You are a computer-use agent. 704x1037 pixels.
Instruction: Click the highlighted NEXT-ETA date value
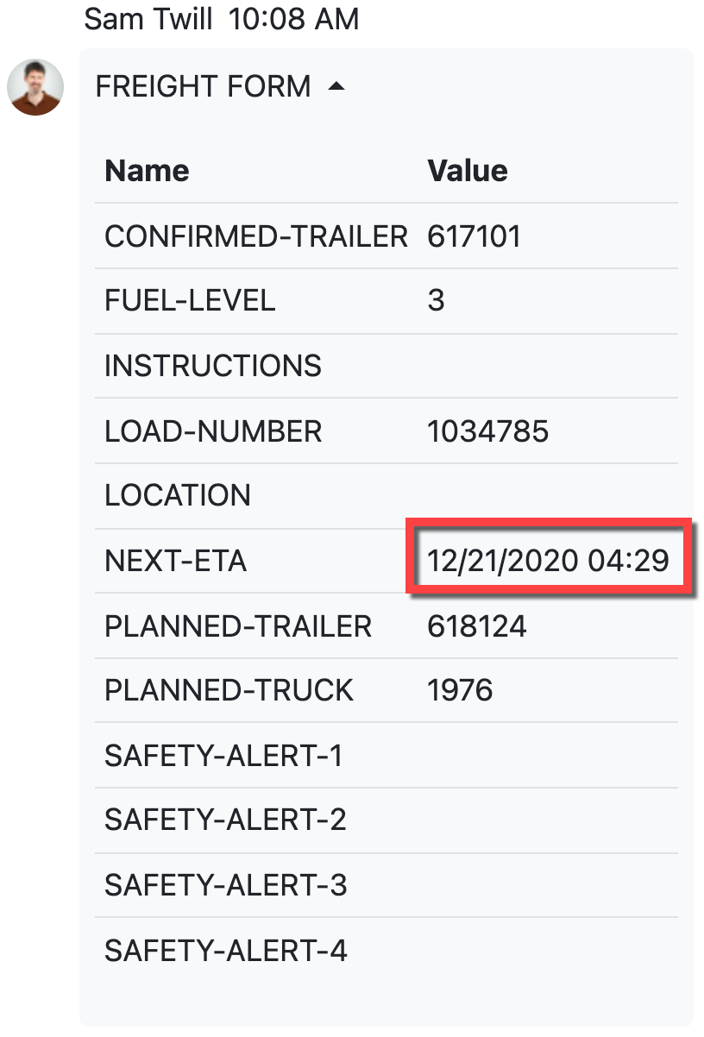pos(548,561)
